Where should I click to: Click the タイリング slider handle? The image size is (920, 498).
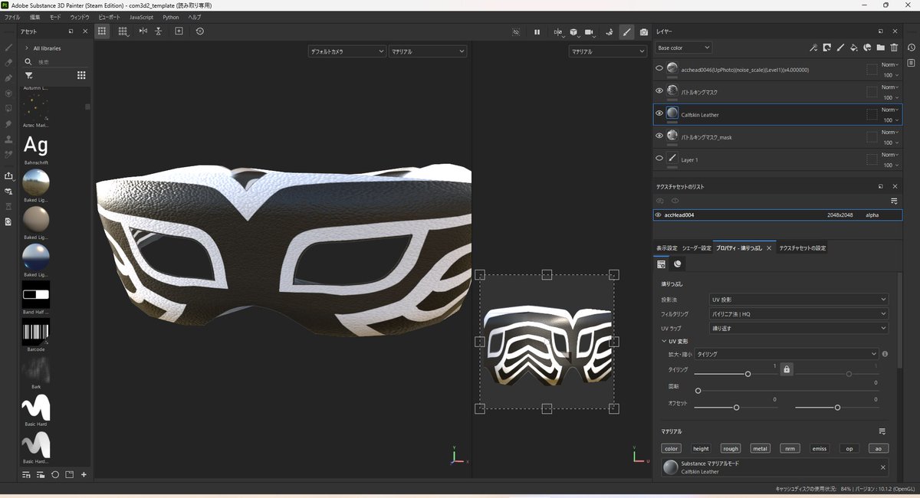747,374
